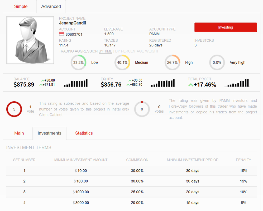This screenshot has width=263, height=211.
Task: Click the investors count 3
Action: (x=195, y=45)
